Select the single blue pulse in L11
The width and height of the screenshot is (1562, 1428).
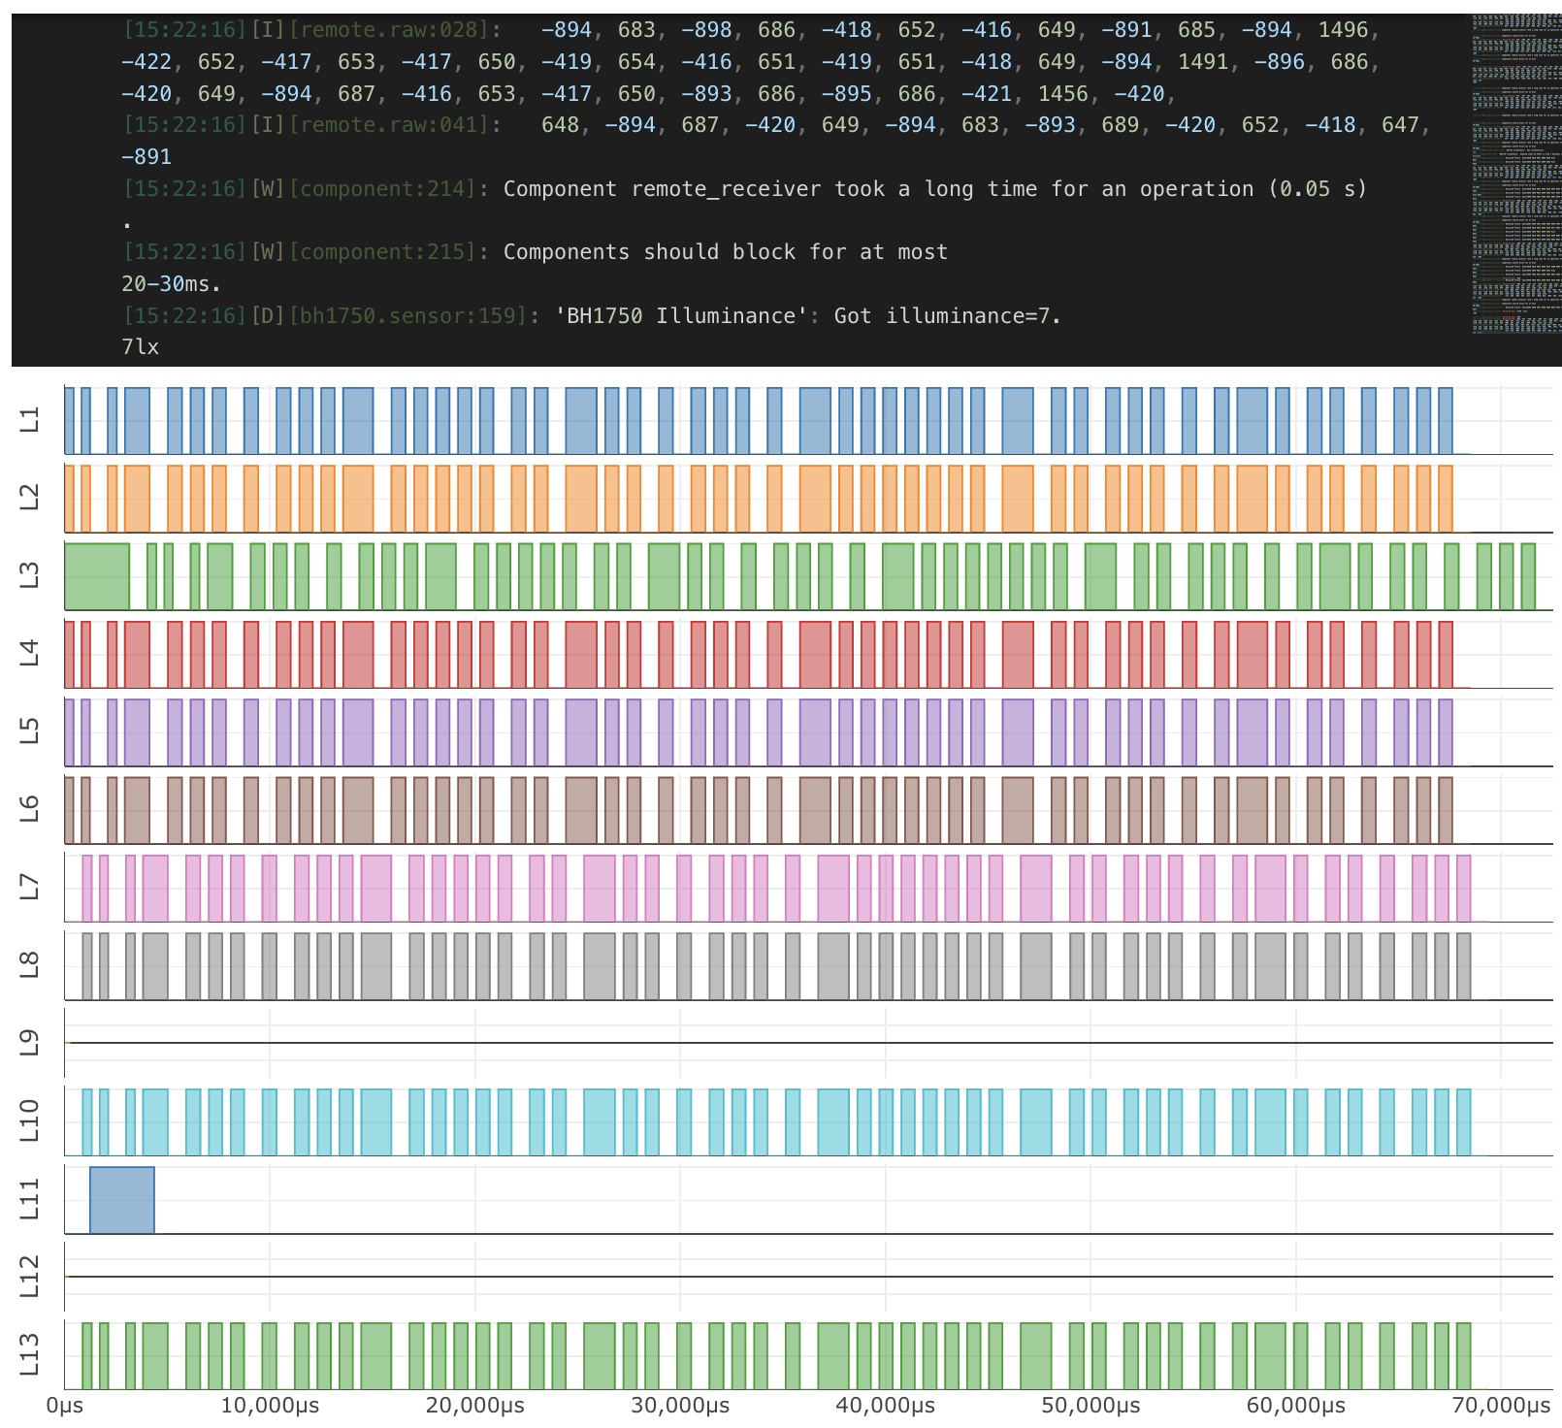coord(122,1200)
